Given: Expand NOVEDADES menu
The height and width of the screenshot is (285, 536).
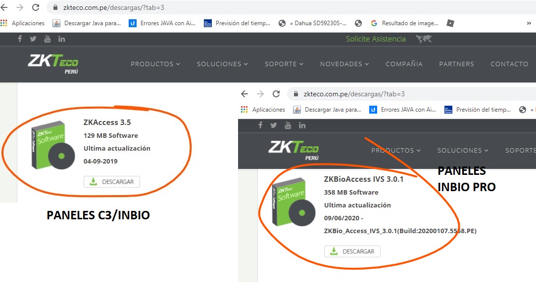Looking at the screenshot, I should tap(344, 64).
